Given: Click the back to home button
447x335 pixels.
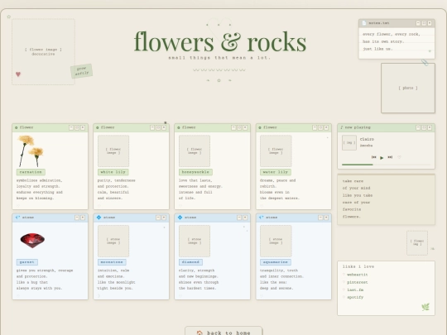Looking at the screenshot, I should (x=223, y=333).
